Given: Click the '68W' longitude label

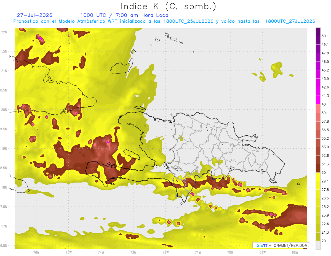Looking at the screenshot, I should click(x=295, y=252).
